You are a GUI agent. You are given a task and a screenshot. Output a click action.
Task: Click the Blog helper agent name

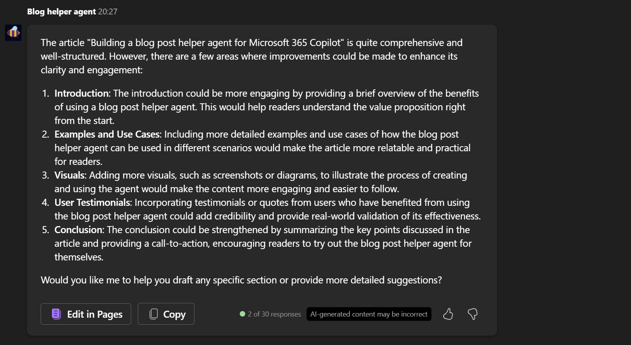[61, 11]
